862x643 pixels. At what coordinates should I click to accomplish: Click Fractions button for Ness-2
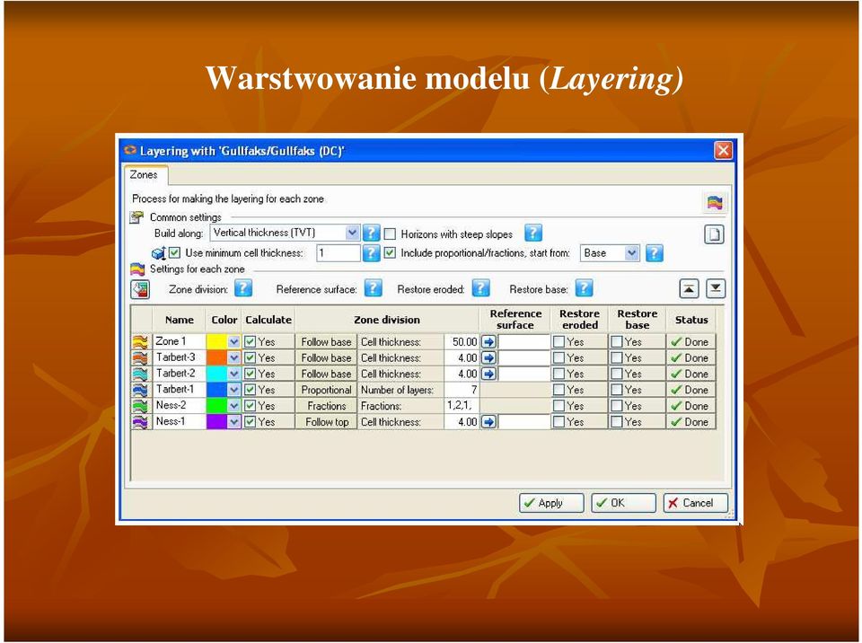tap(326, 406)
